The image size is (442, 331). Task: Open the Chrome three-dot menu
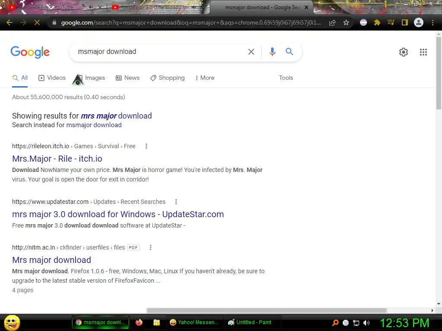coord(433,22)
